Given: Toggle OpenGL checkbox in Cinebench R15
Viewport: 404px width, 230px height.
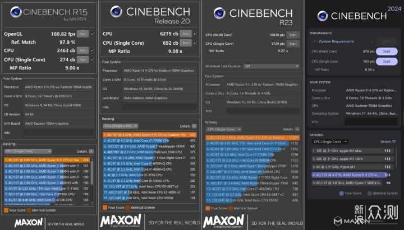Looking at the screenshot, I should (x=93, y=34).
